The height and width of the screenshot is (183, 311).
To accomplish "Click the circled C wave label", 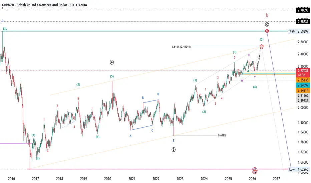I will click(267, 25).
